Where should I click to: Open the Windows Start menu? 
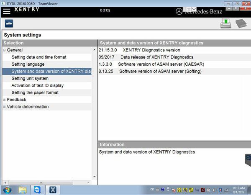point(7,190)
